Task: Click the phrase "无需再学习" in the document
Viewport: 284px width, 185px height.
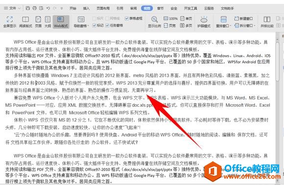Action: [x=142, y=90]
